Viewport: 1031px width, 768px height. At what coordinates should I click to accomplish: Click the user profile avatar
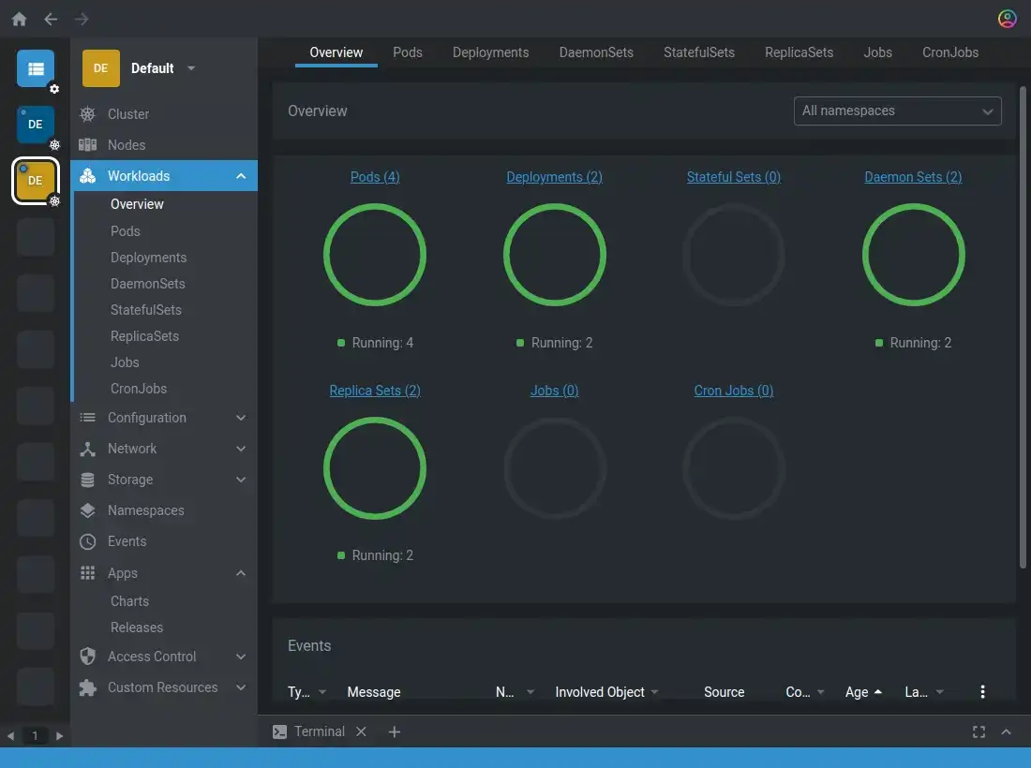tap(1007, 18)
